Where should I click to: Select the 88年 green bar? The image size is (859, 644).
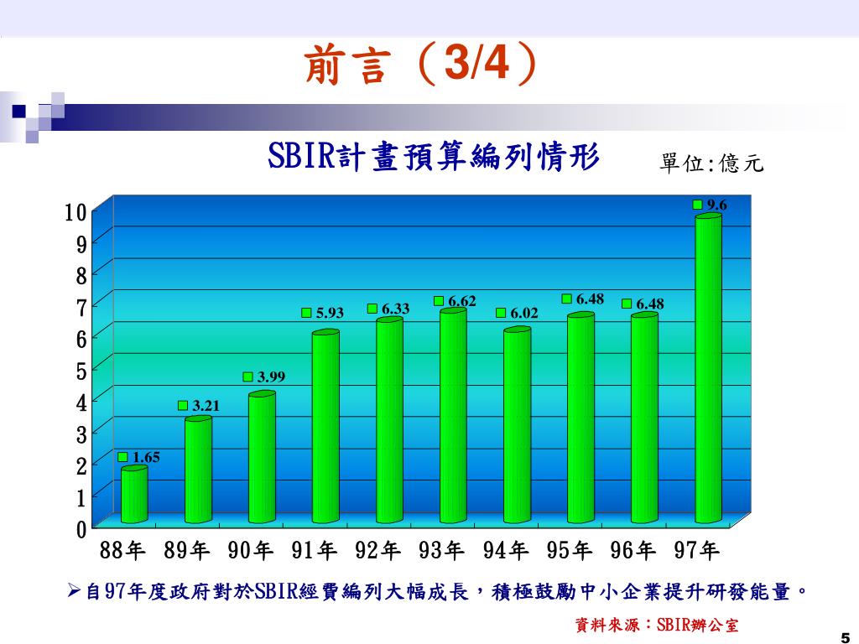pyautogui.click(x=134, y=495)
